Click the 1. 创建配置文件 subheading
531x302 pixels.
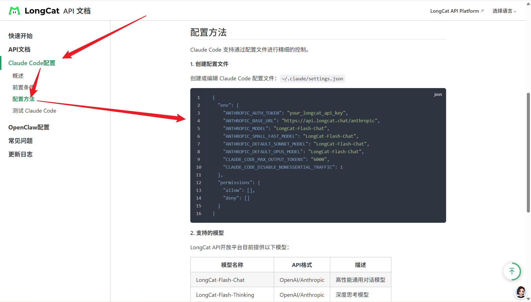[209, 64]
